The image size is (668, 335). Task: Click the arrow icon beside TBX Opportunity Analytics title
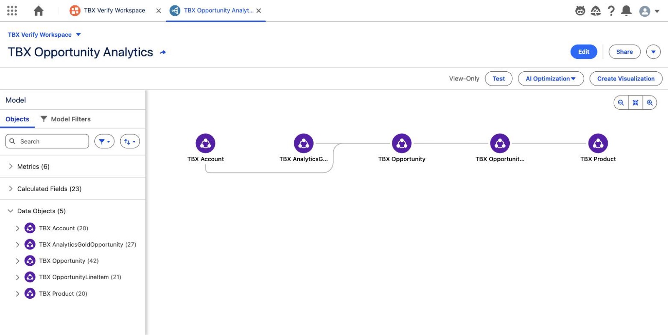(x=163, y=53)
